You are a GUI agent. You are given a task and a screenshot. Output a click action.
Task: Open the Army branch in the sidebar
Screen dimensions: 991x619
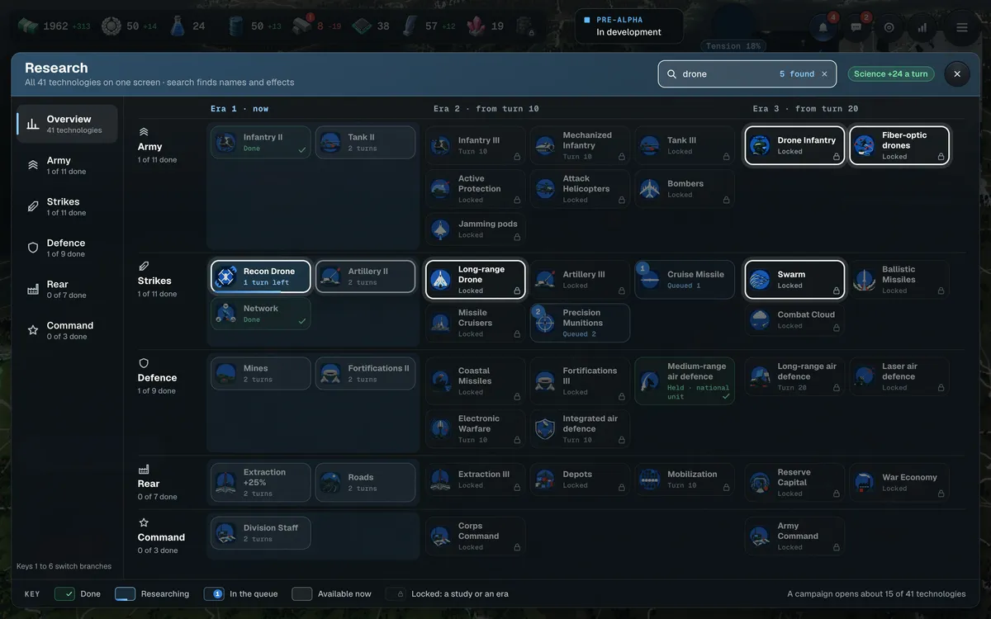tap(67, 165)
